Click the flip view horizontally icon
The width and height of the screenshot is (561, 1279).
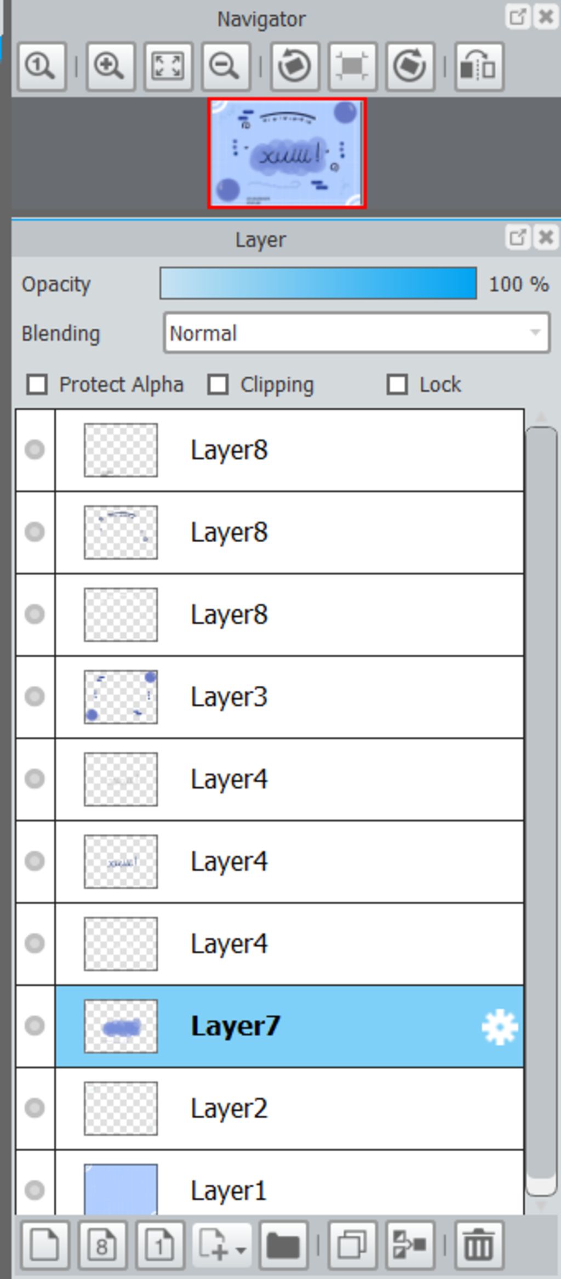pyautogui.click(x=479, y=67)
